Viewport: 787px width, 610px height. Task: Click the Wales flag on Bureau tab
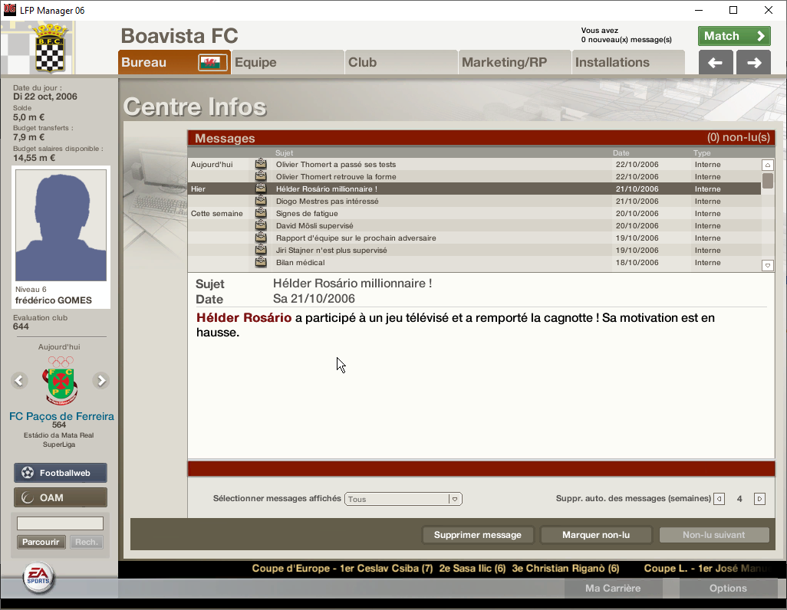[x=212, y=63]
